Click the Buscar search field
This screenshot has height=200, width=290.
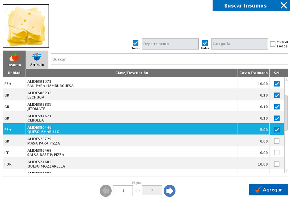[x=169, y=59]
